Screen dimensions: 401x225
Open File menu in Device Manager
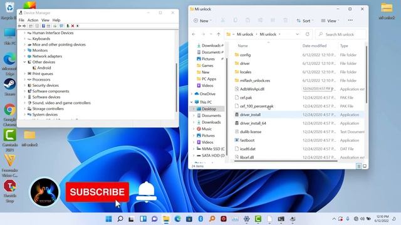point(21,20)
